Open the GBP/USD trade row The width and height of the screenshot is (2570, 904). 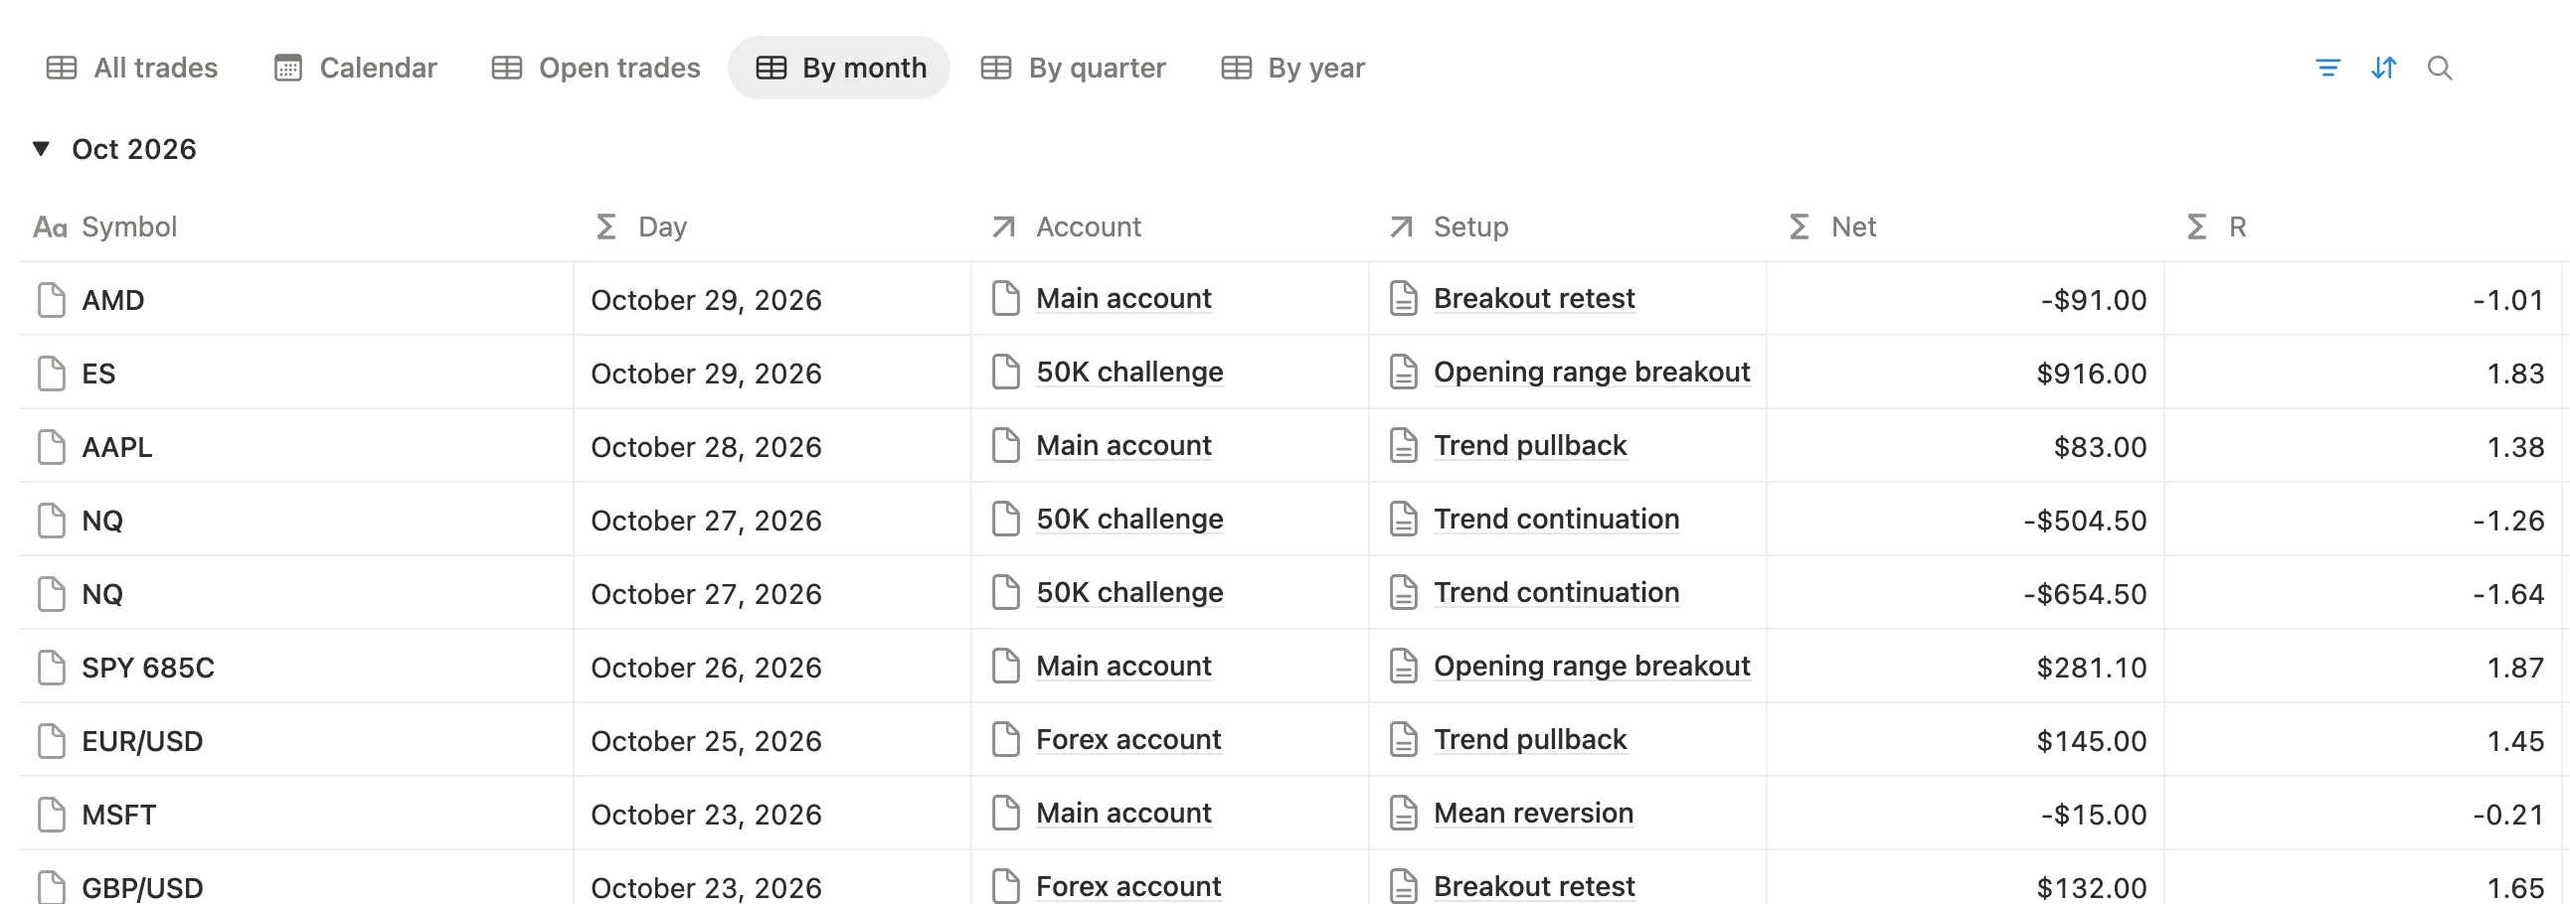coord(141,887)
